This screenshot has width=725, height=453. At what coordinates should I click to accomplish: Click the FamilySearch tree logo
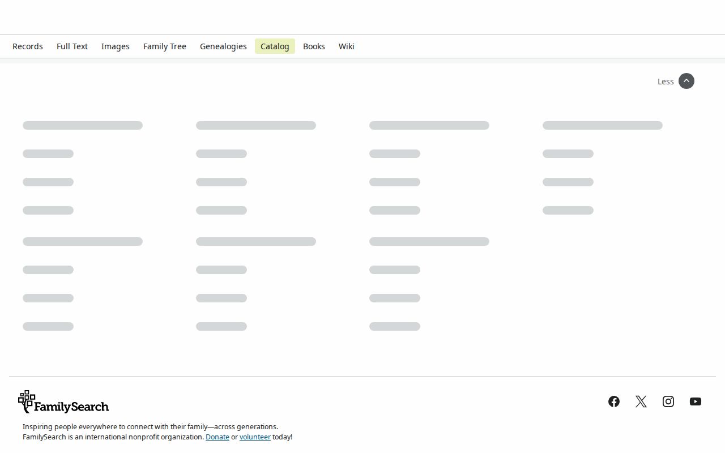(63, 401)
